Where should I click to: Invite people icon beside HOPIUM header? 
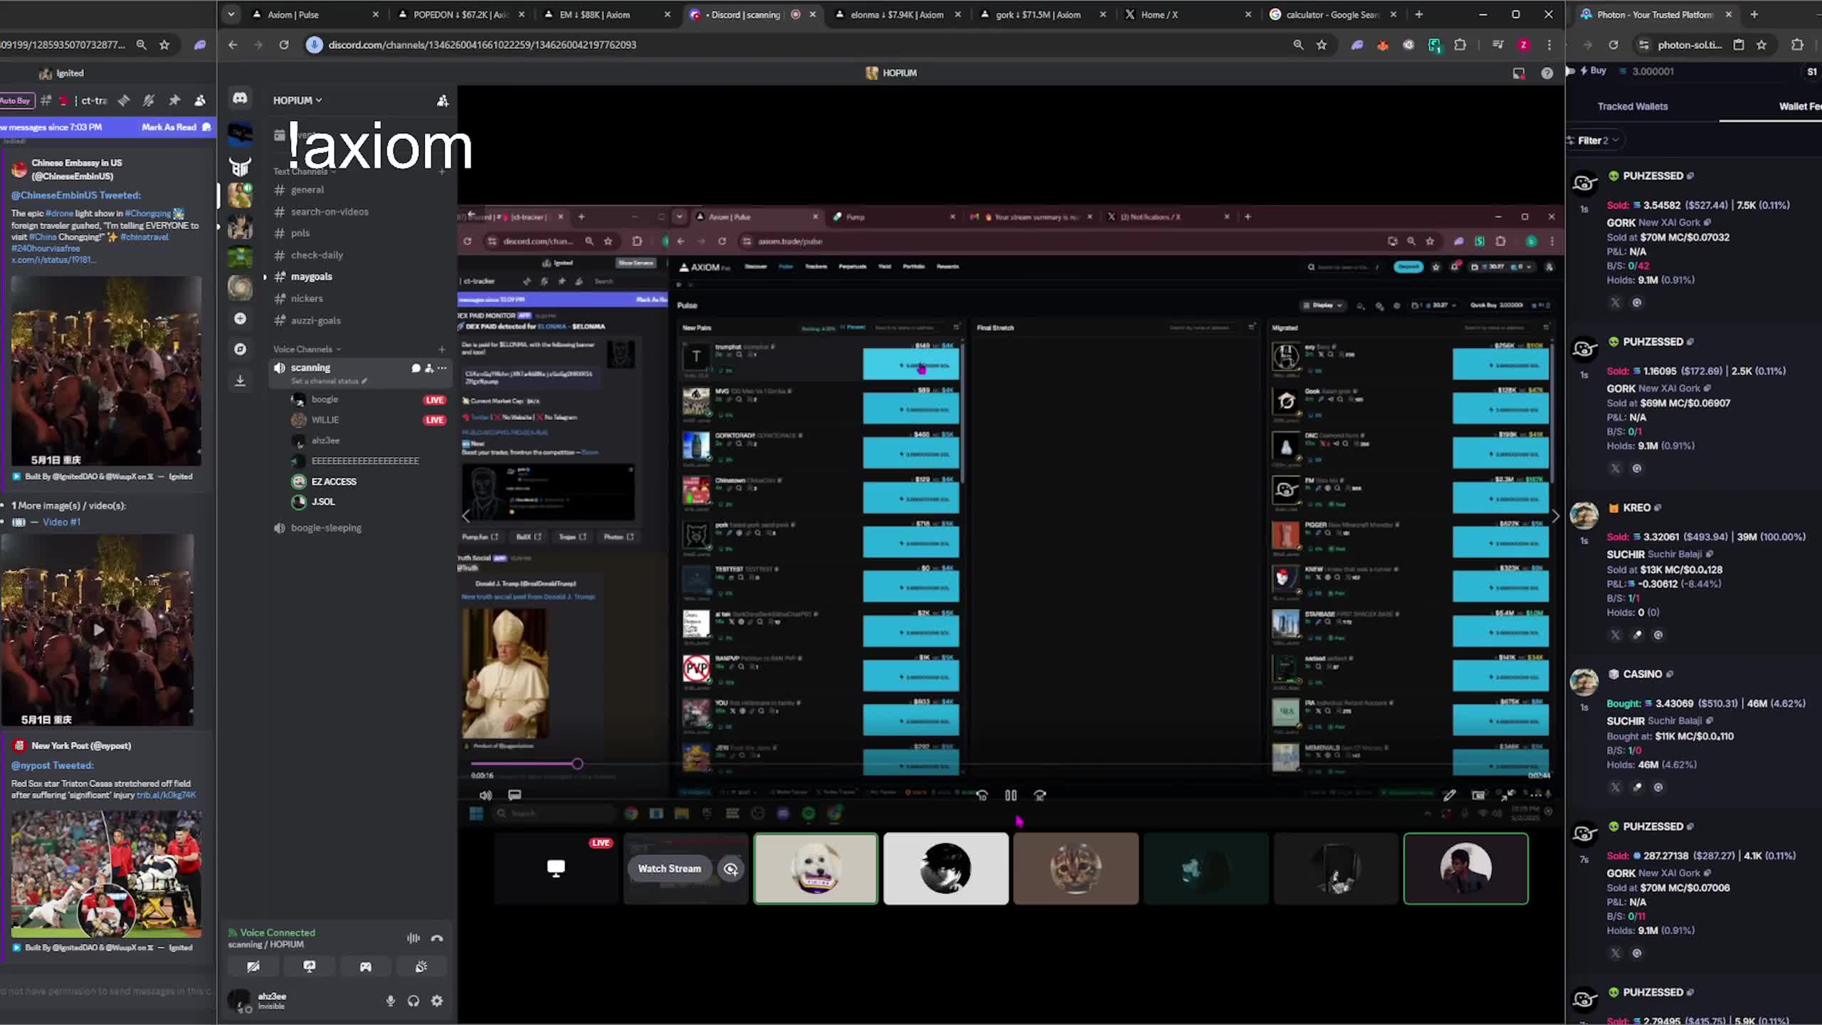[x=442, y=100]
